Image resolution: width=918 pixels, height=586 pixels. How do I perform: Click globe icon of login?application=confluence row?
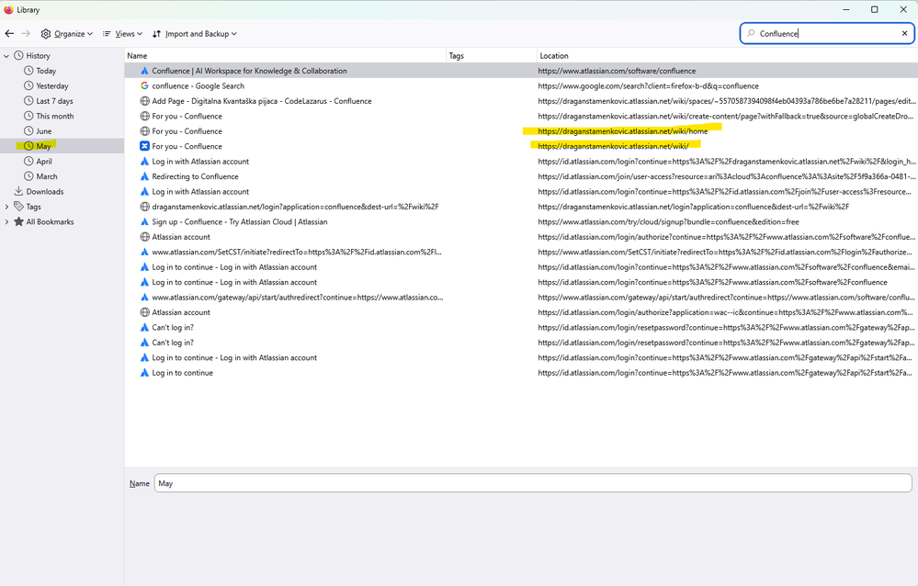click(144, 207)
